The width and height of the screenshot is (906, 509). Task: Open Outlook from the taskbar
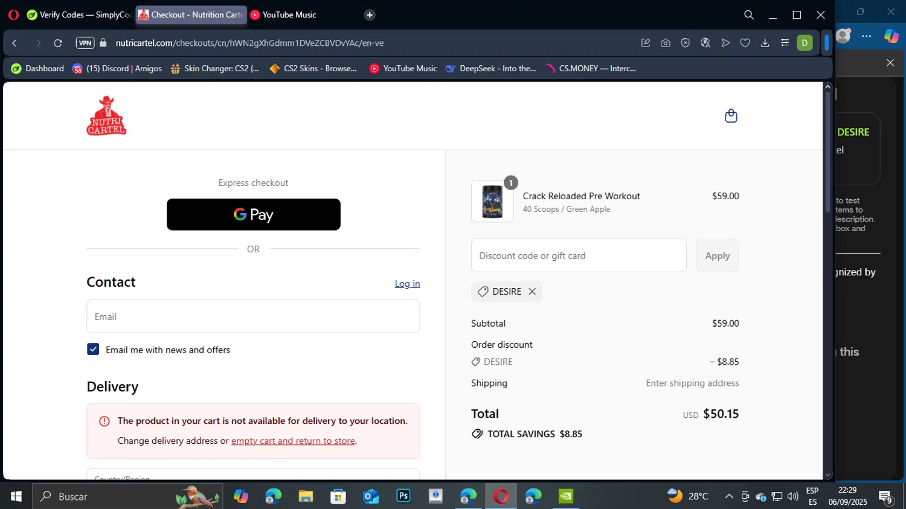click(x=371, y=496)
